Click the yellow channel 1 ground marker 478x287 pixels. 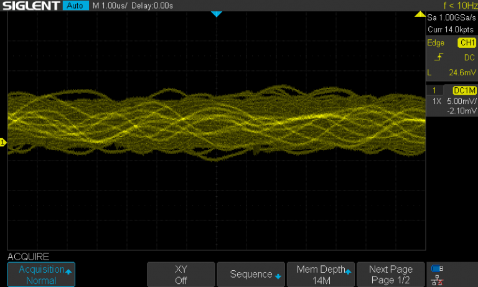click(3, 143)
